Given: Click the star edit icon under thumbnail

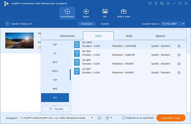Looking at the screenshot, I should point(39,47).
